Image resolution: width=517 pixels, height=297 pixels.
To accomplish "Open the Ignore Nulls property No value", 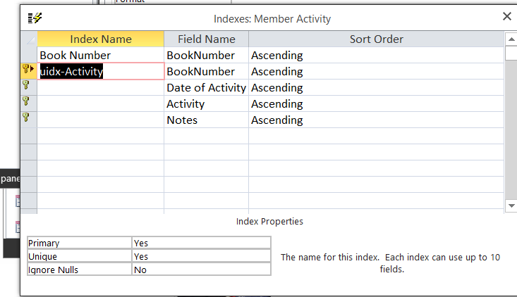I will point(201,270).
